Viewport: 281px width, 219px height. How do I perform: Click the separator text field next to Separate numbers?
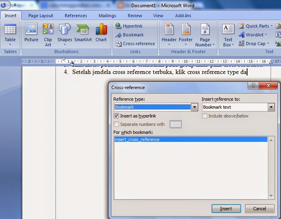(176, 124)
